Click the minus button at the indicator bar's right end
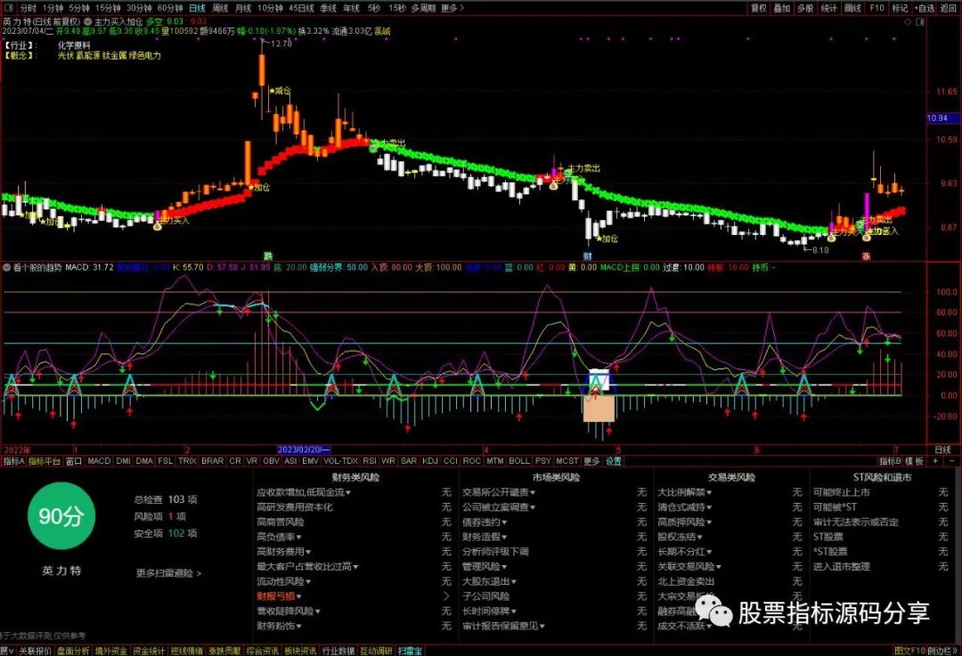This screenshot has width=962, height=656. tap(951, 460)
